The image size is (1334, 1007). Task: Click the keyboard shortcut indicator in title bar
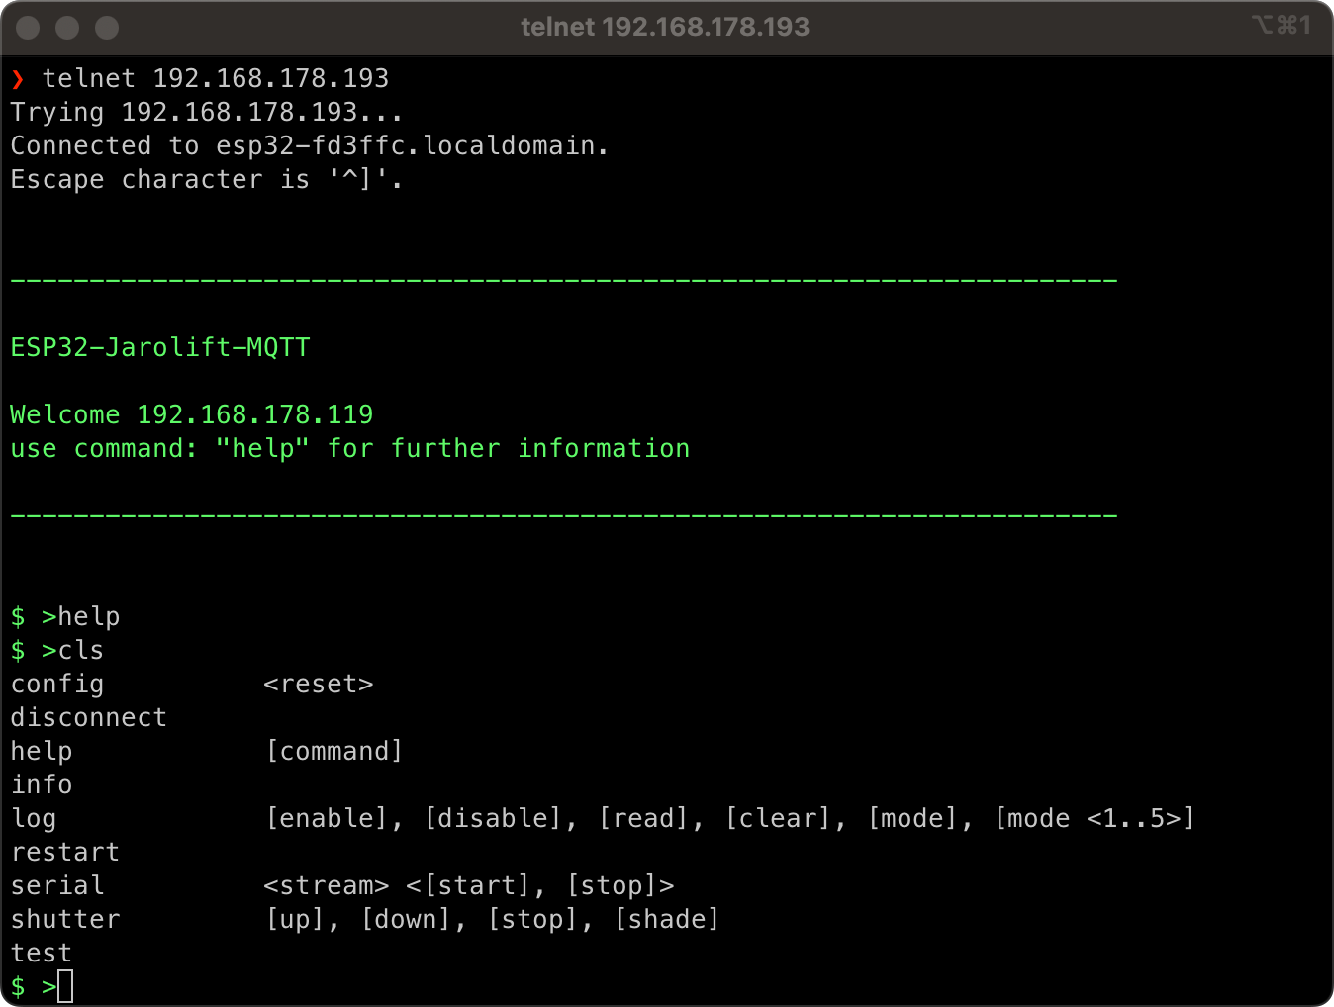coord(1281,25)
